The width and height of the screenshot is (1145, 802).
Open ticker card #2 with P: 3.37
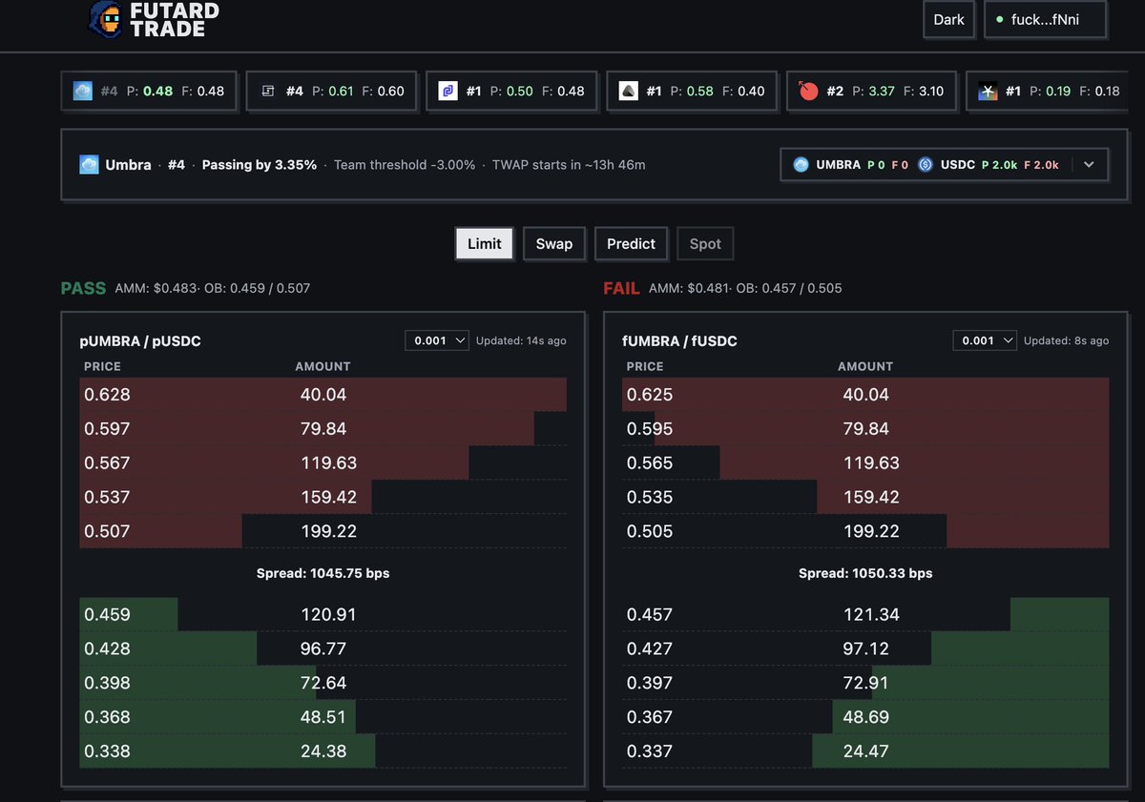coord(870,92)
